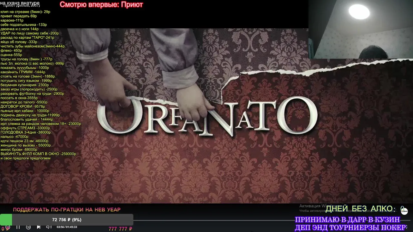This screenshot has height=232, width=413.
Task: Select 'УДАР по лицу самому себе -200р'
Action: click(x=30, y=33)
